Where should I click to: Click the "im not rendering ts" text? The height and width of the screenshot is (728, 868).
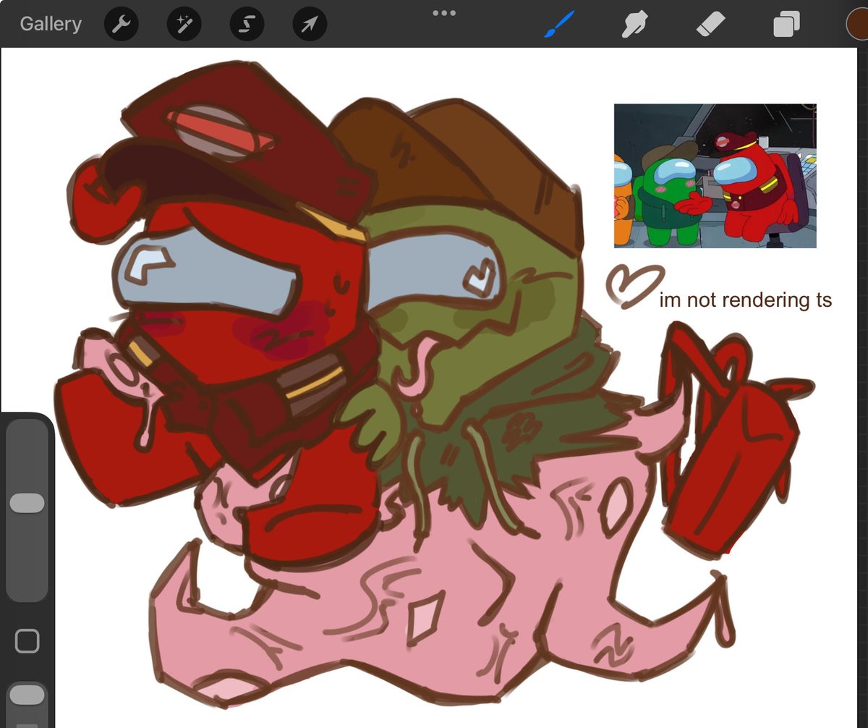pyautogui.click(x=746, y=300)
